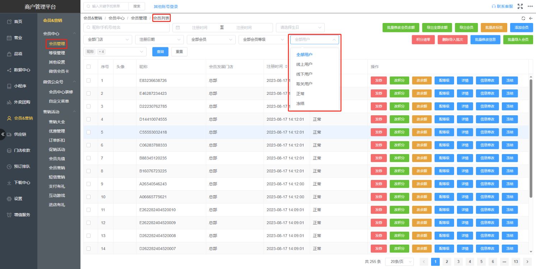536x269 pixels.
Task: Check the checkbox for row D14410074555
Action: (88, 119)
